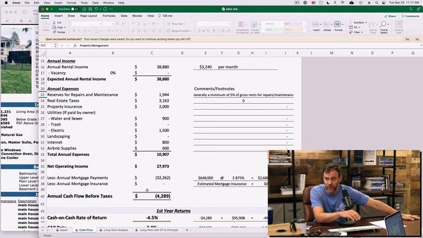Click the search magnifier in Excel title bar
The image size is (423, 238).
(411, 9)
